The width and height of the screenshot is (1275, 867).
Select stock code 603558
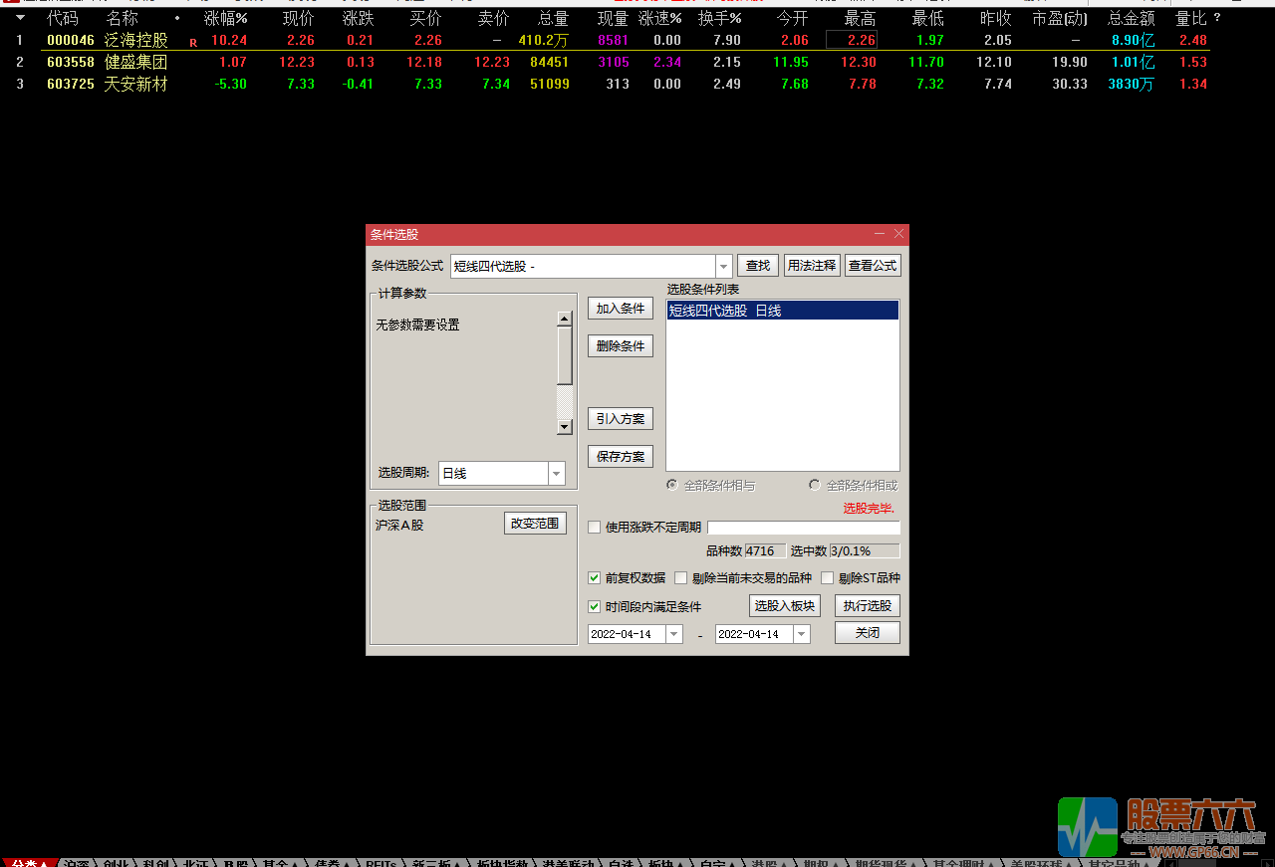coord(71,62)
